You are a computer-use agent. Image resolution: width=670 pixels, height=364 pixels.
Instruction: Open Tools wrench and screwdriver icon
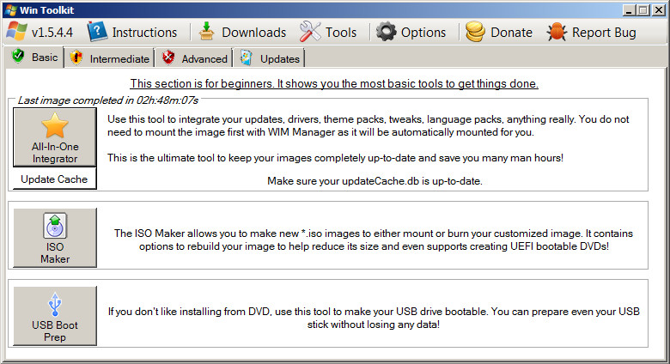pos(310,32)
